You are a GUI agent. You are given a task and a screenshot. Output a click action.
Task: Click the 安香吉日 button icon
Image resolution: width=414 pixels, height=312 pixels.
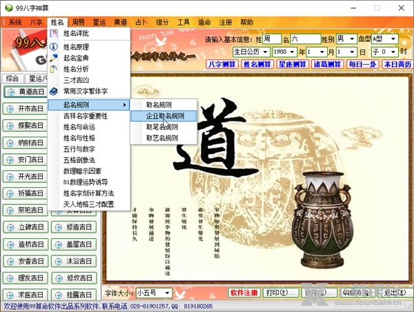pos(10,262)
